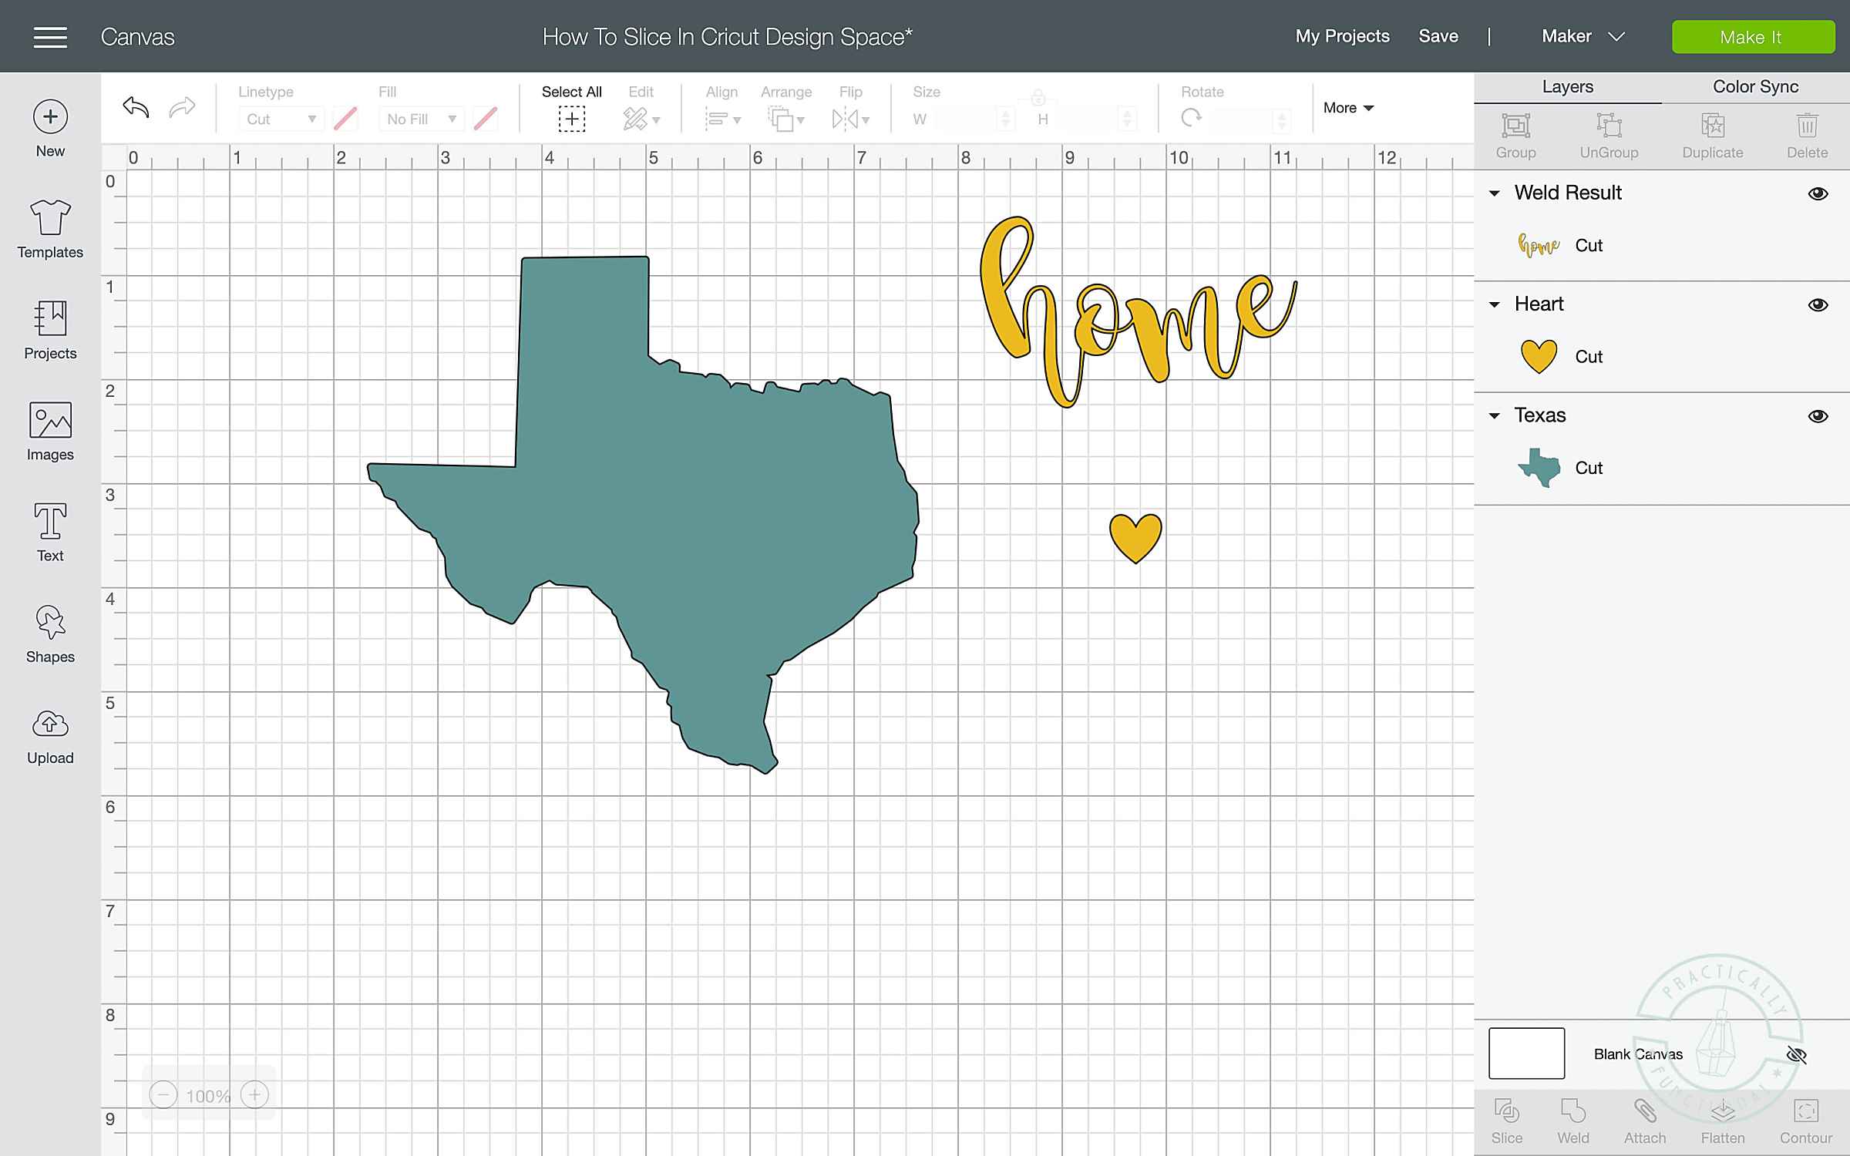Select the yellow heart on canvas
The image size is (1850, 1156).
(x=1135, y=539)
